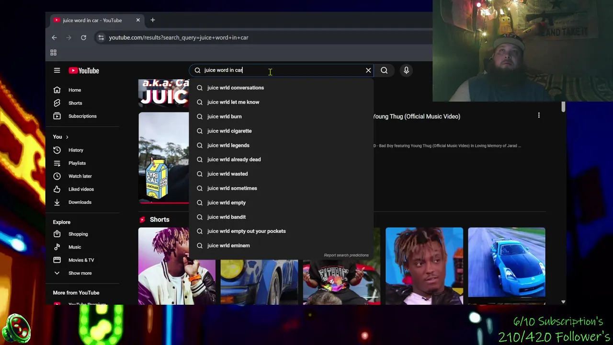Open the pink-haired artist Short

177,266
